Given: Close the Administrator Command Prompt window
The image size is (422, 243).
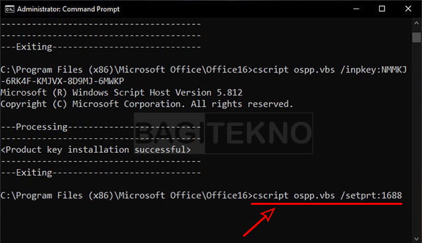Looking at the screenshot, I should click(408, 9).
